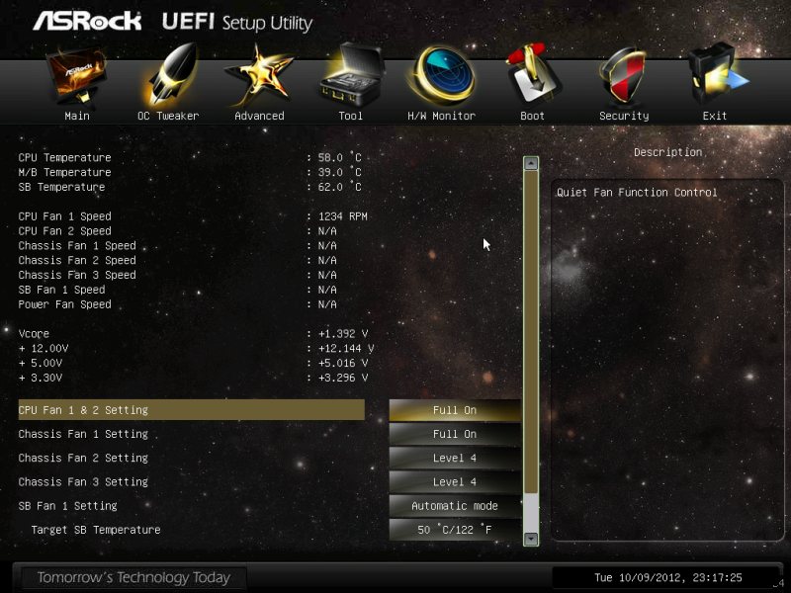Click the CPU Fan 2 Speed row

pyautogui.click(x=178, y=231)
